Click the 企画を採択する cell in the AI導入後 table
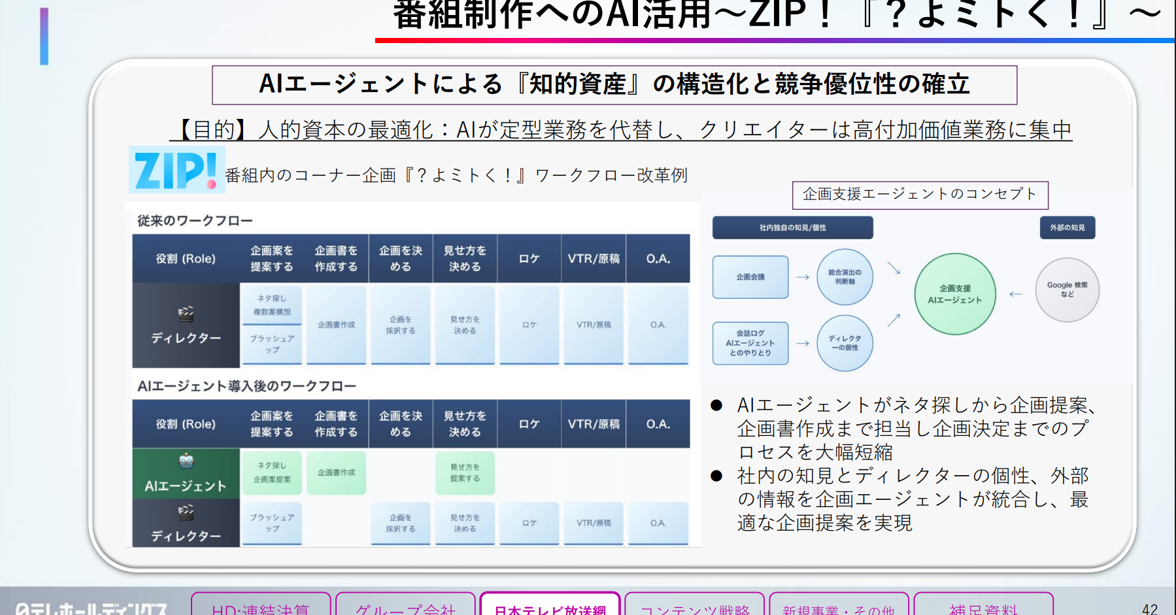1176x615 pixels. 401,523
